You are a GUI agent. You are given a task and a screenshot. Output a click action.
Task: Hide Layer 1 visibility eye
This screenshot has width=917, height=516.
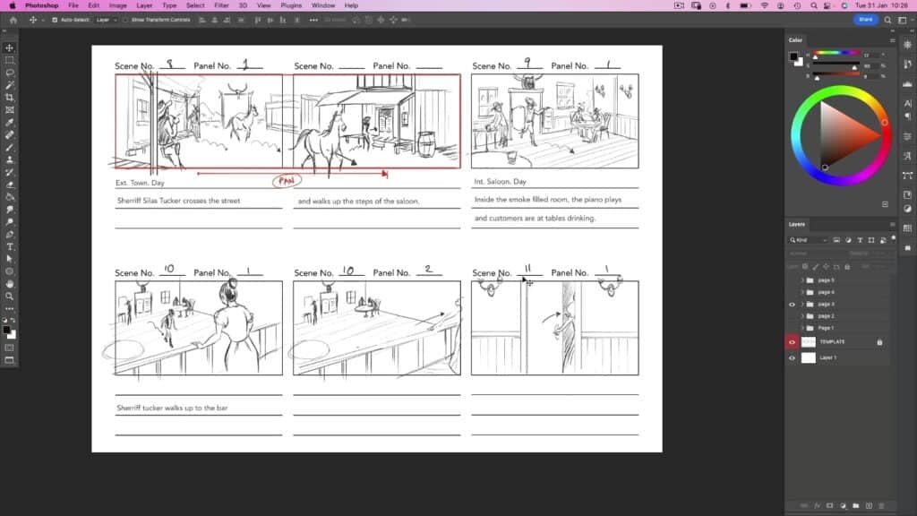click(792, 358)
